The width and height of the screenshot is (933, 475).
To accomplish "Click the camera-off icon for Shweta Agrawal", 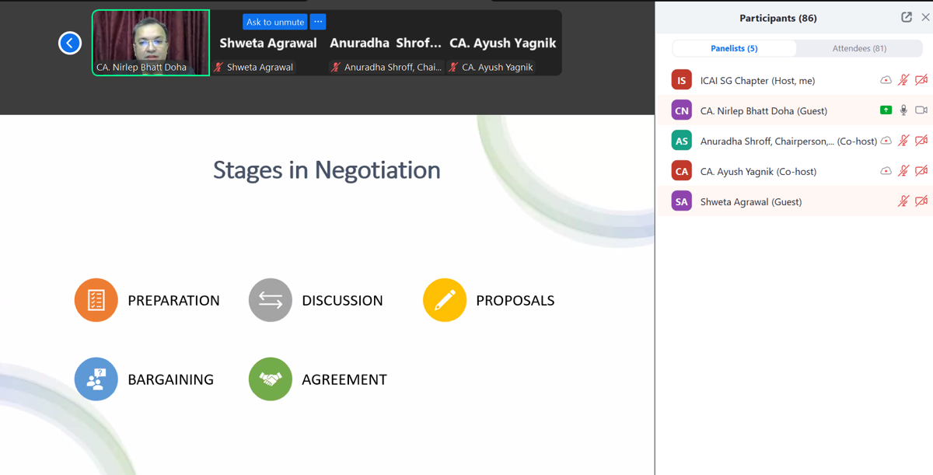I will click(921, 201).
